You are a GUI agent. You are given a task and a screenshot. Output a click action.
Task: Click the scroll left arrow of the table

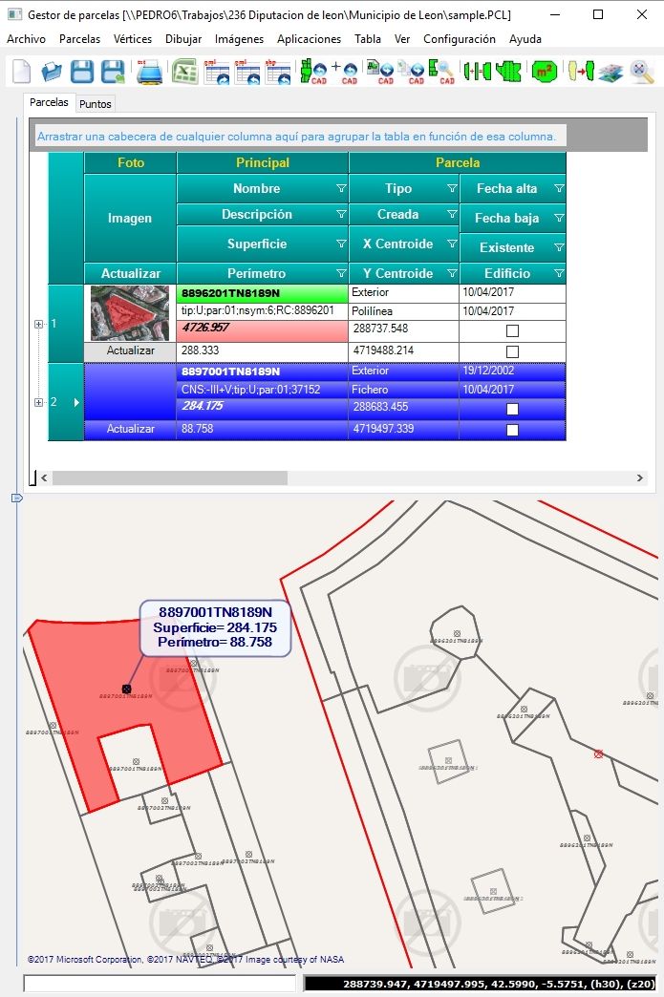[44, 477]
